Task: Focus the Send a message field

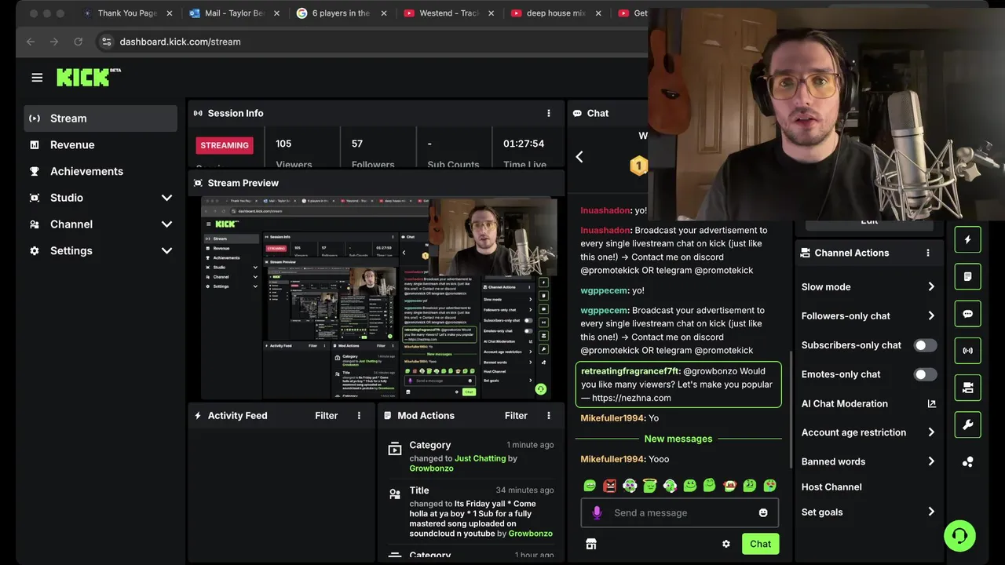Action: [680, 513]
